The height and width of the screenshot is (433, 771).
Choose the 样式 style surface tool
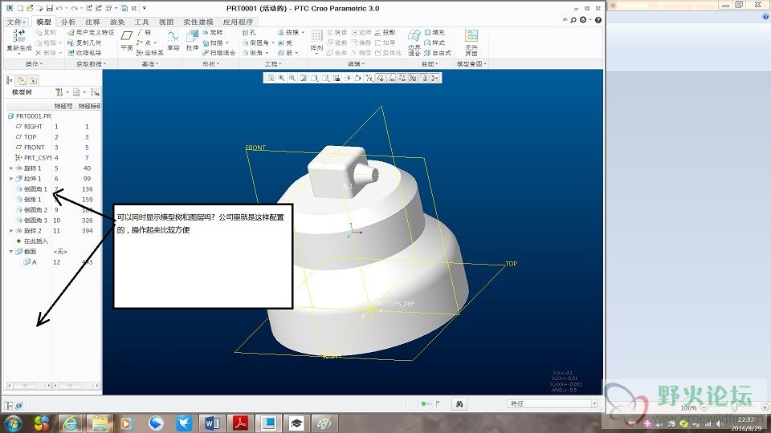pos(434,42)
